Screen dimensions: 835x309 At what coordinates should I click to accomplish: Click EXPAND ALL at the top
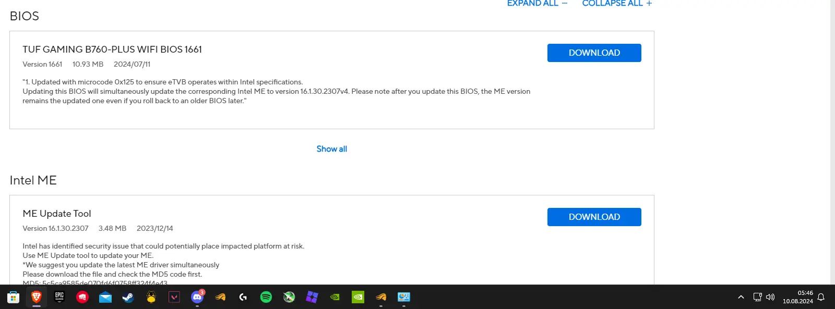[x=537, y=3]
